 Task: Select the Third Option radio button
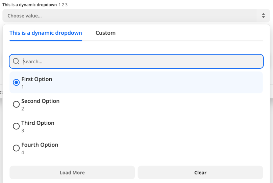point(16,126)
